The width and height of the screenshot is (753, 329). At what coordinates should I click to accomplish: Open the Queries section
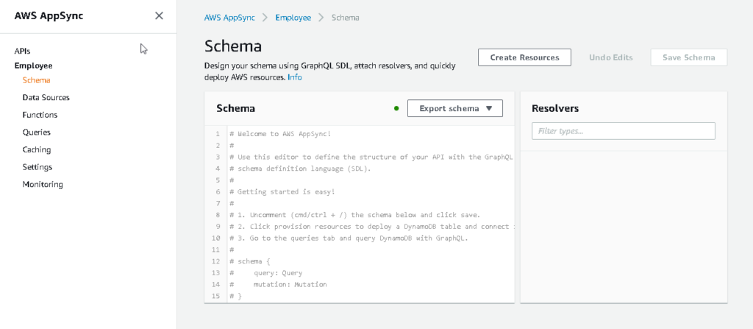(x=37, y=132)
